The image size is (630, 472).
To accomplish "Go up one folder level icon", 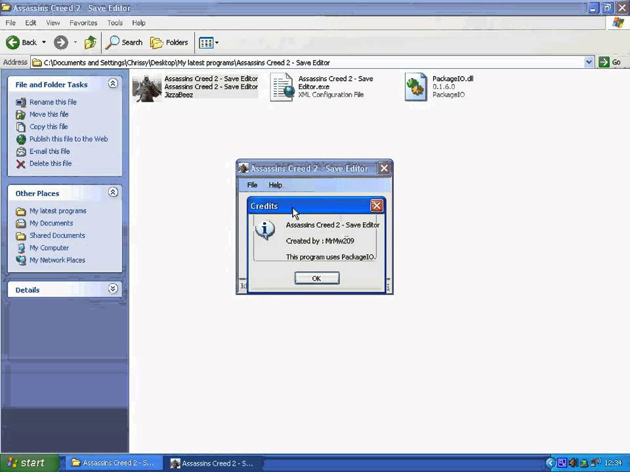I will point(90,42).
